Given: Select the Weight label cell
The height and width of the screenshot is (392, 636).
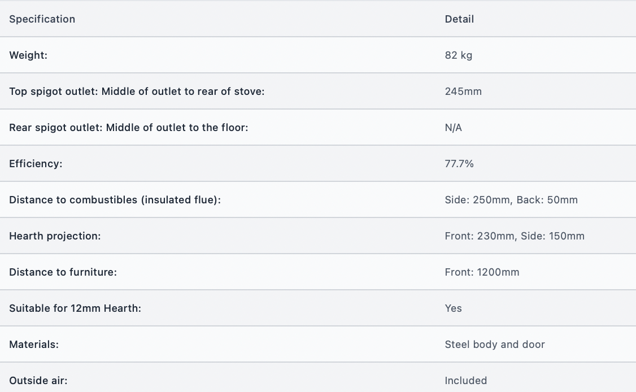Looking at the screenshot, I should pyautogui.click(x=28, y=55).
